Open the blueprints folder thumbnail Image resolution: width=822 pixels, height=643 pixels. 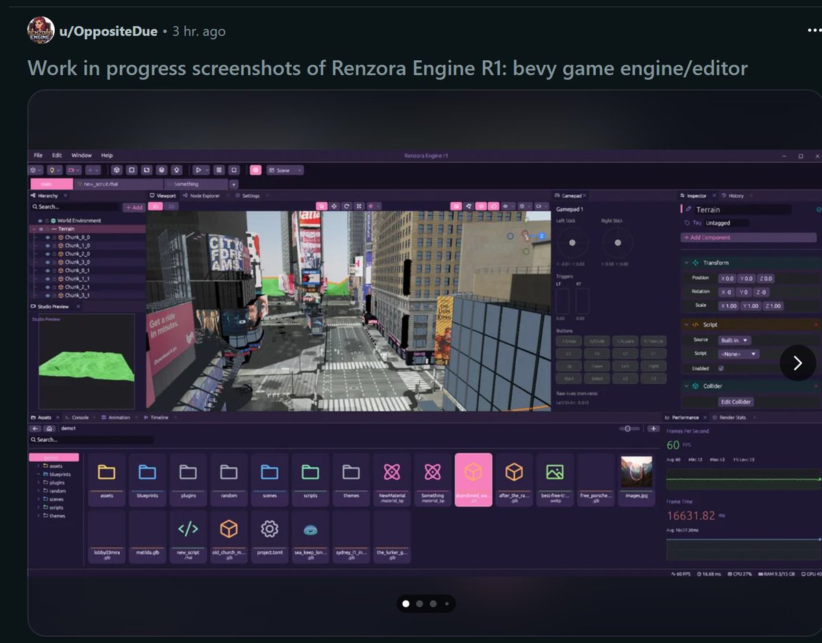click(147, 480)
